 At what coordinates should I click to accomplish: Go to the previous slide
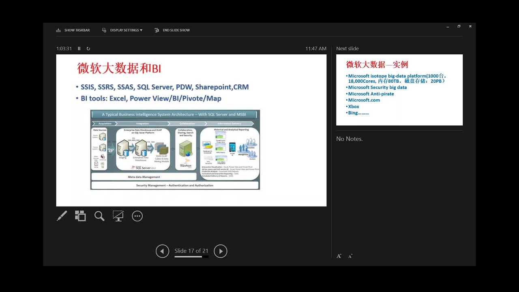(x=162, y=251)
